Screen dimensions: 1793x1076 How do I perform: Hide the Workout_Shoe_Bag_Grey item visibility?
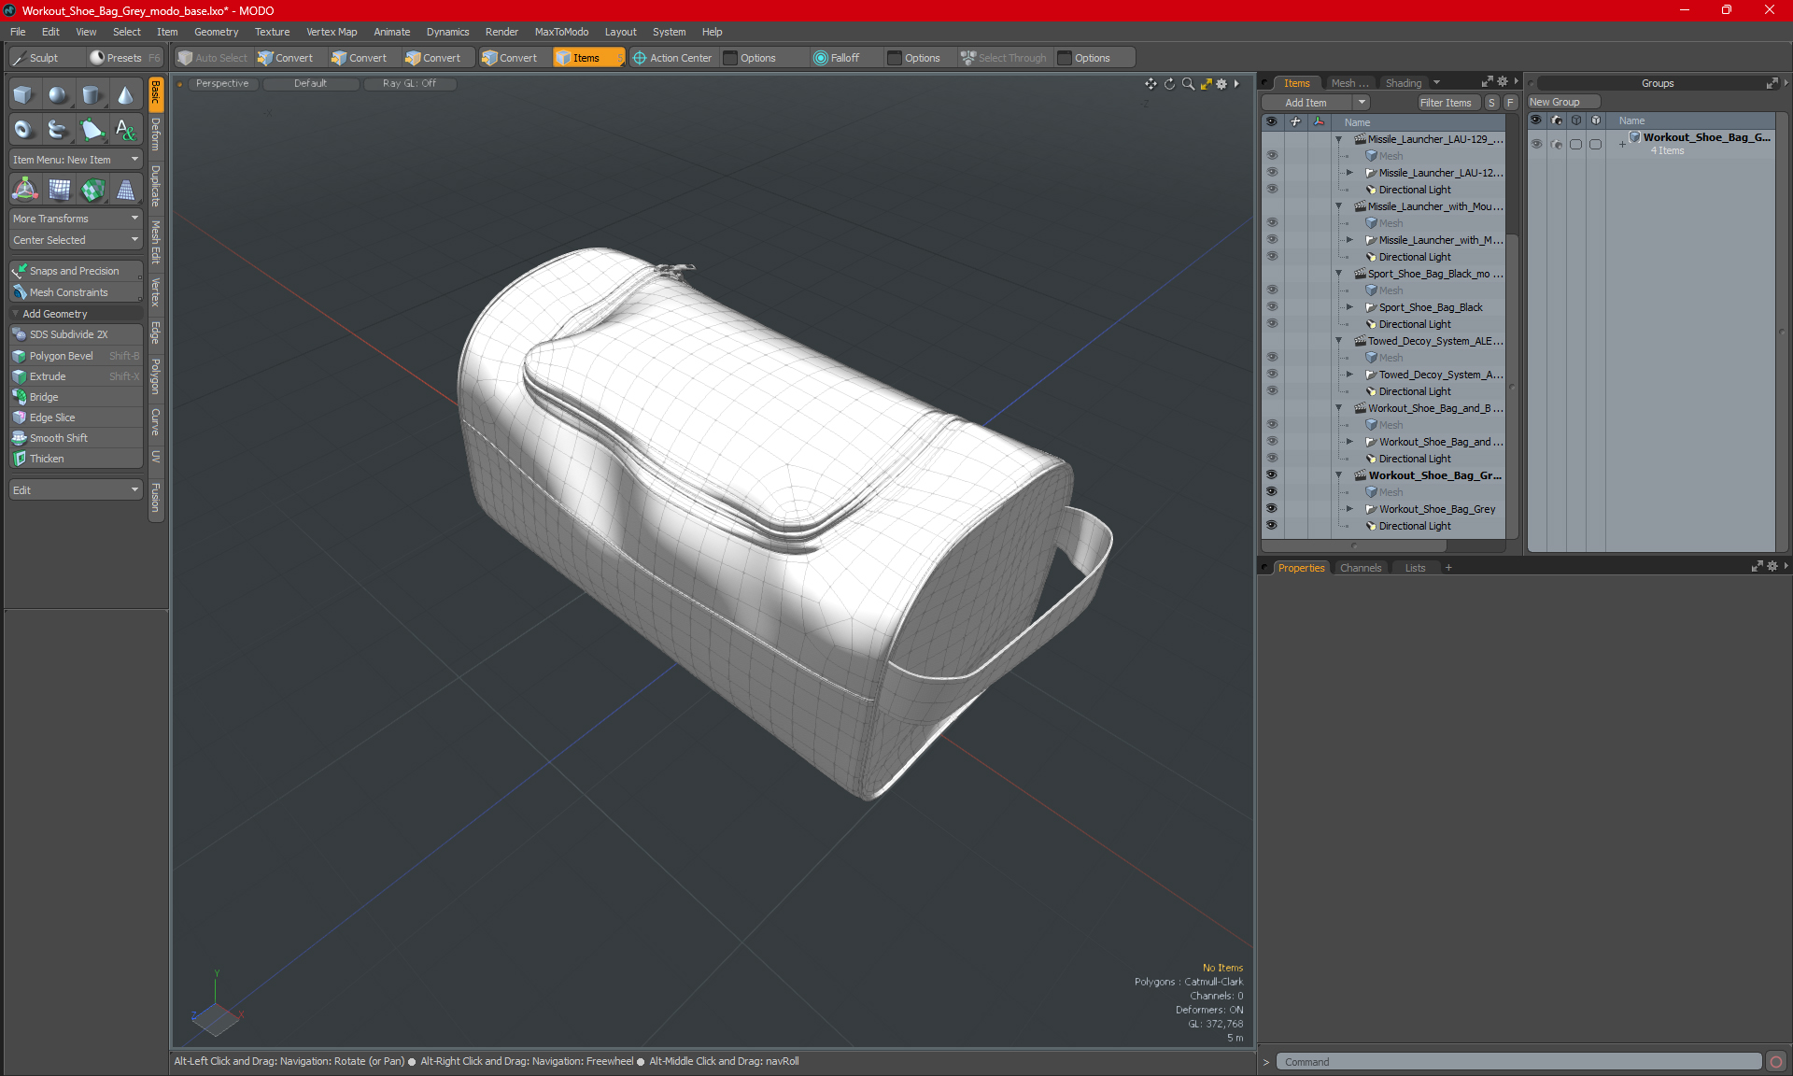(x=1271, y=508)
